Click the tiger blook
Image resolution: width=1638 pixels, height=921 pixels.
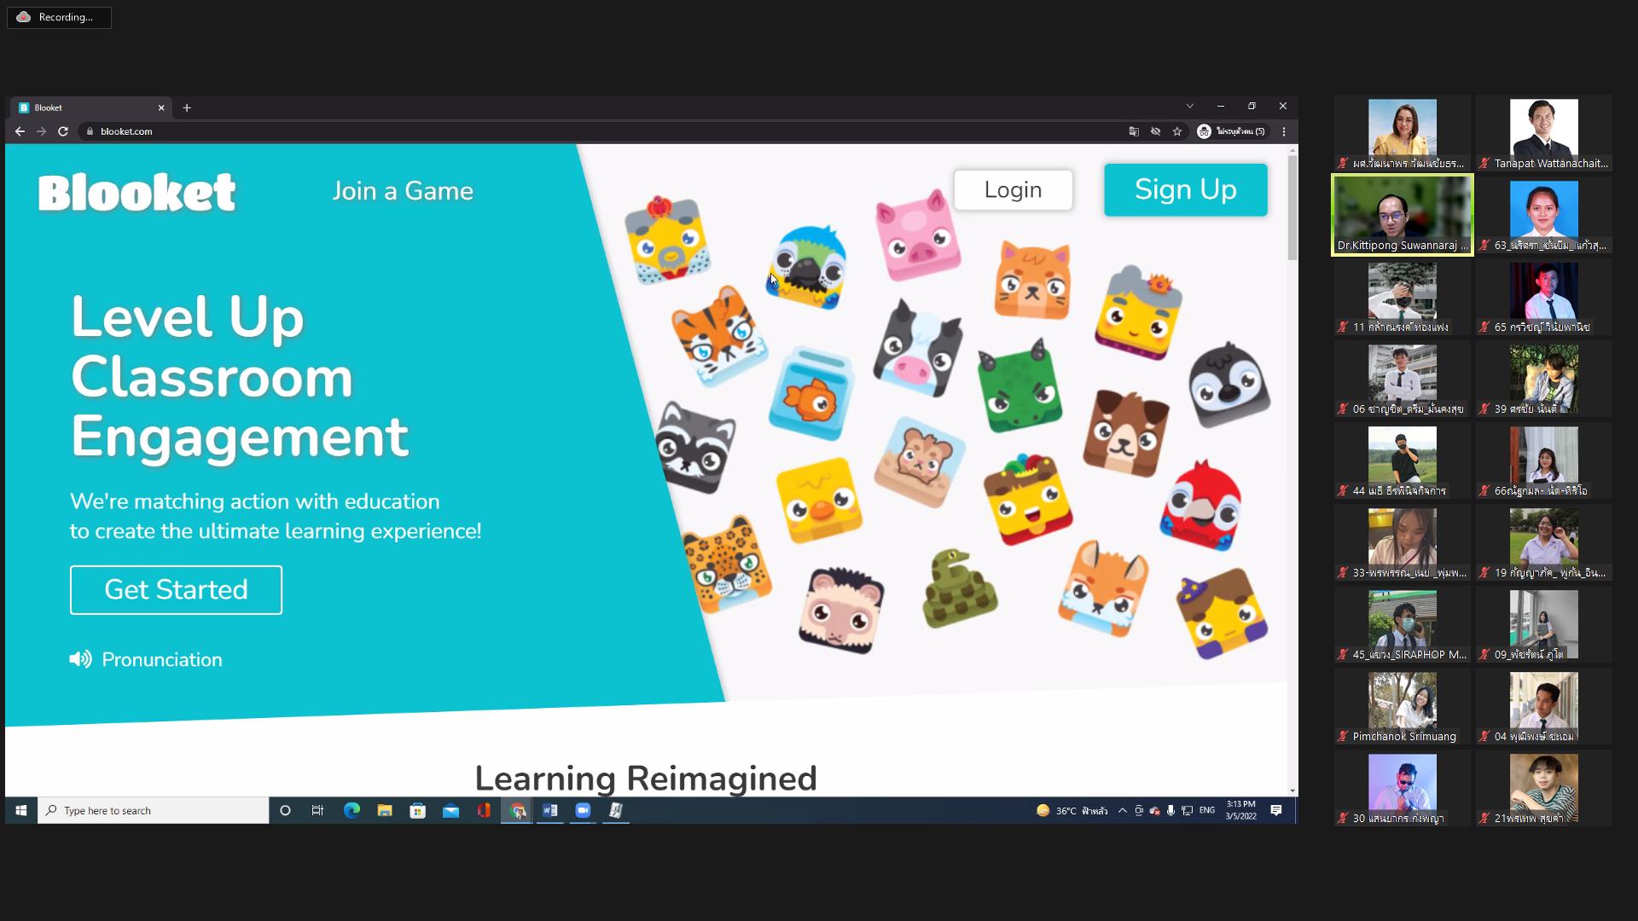click(718, 337)
